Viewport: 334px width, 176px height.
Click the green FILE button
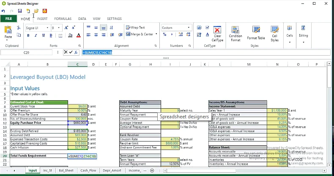pos(8,19)
